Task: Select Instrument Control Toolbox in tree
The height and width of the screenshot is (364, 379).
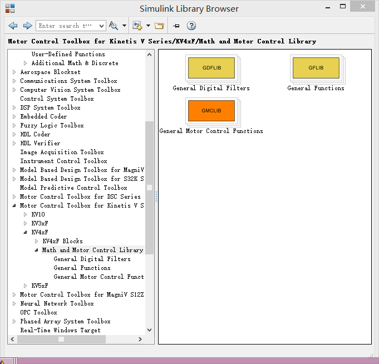Action: point(63,161)
